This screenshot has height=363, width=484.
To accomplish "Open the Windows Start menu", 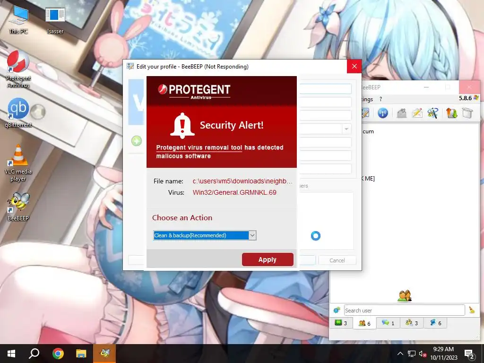I will [x=11, y=354].
